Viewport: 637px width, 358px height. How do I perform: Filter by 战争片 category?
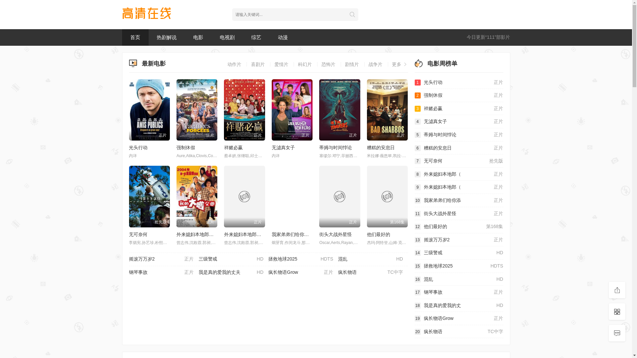click(376, 64)
